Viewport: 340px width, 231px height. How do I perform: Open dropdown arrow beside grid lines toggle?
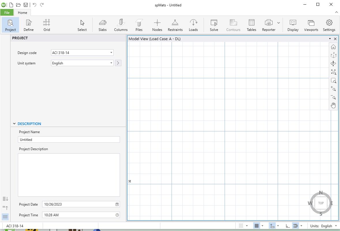pyautogui.click(x=262, y=226)
